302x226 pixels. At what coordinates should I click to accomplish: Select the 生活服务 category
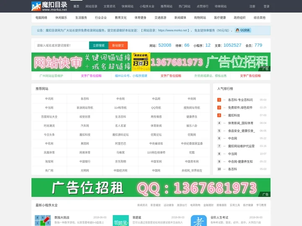click(81, 18)
